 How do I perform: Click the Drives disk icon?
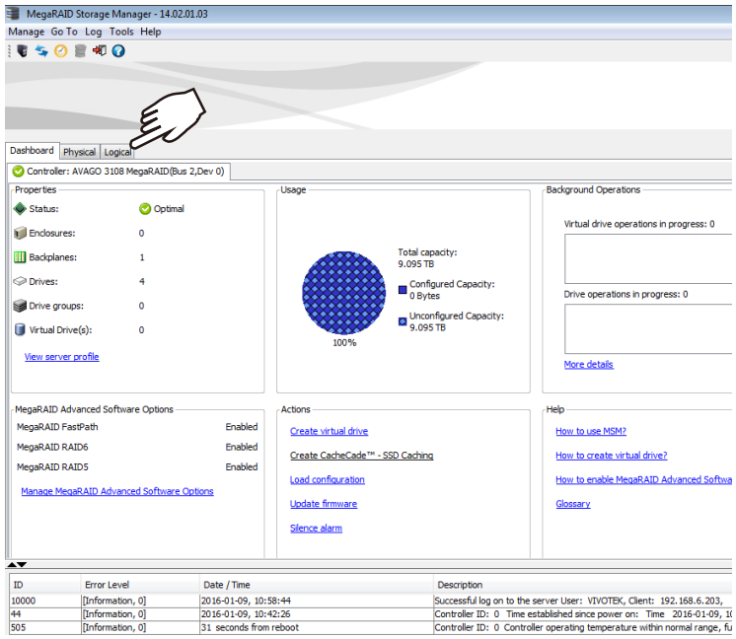[20, 281]
